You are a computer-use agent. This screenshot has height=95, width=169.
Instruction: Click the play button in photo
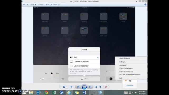pos(52,73)
